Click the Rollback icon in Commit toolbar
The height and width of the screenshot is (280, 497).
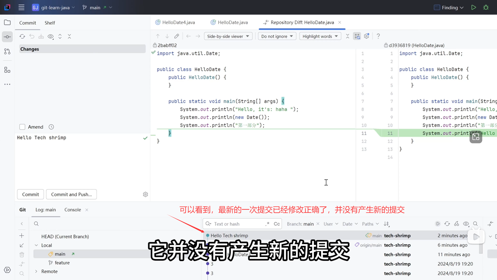32,36
